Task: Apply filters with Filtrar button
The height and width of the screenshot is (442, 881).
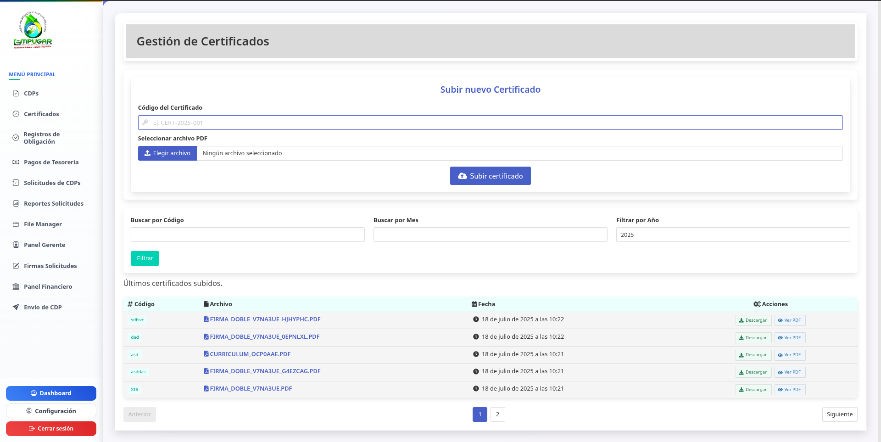Action: (145, 258)
